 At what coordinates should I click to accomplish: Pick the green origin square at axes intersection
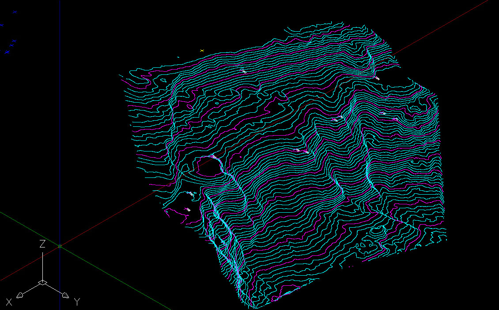tap(60, 247)
